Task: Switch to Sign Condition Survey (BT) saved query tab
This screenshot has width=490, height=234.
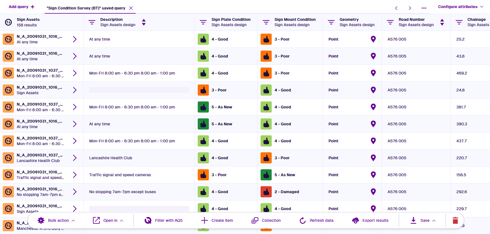Action: click(x=86, y=8)
